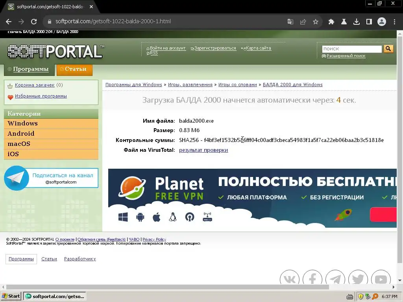Click the browser forward arrow
The image size is (403, 302).
click(x=21, y=22)
